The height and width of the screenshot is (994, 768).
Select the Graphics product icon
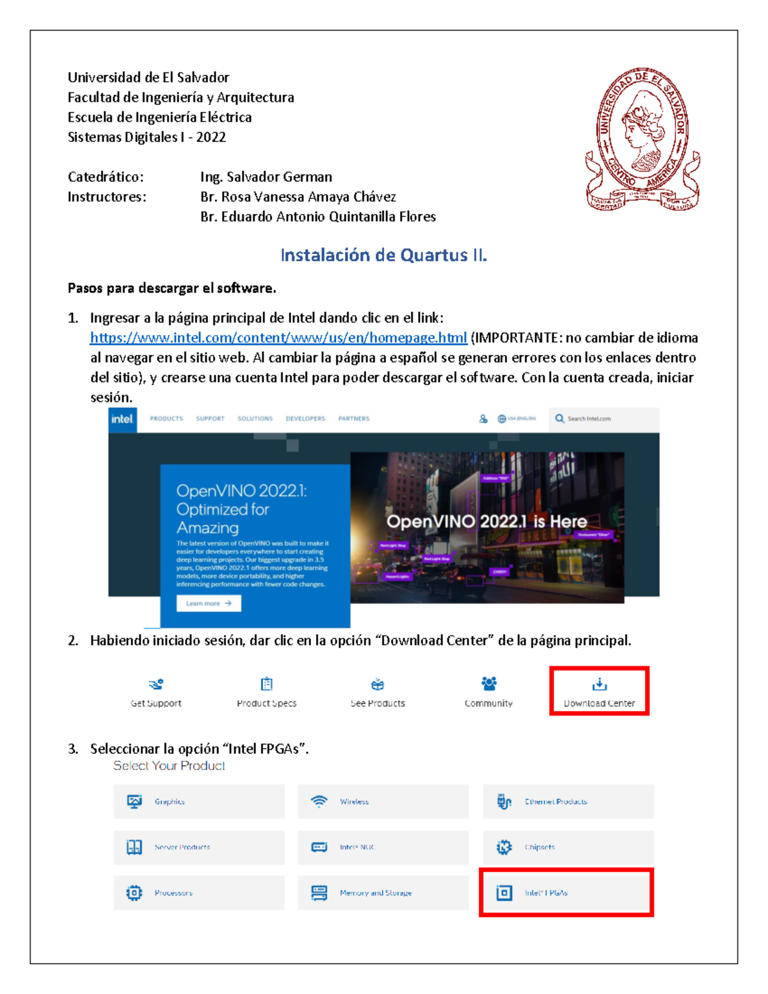tap(134, 801)
